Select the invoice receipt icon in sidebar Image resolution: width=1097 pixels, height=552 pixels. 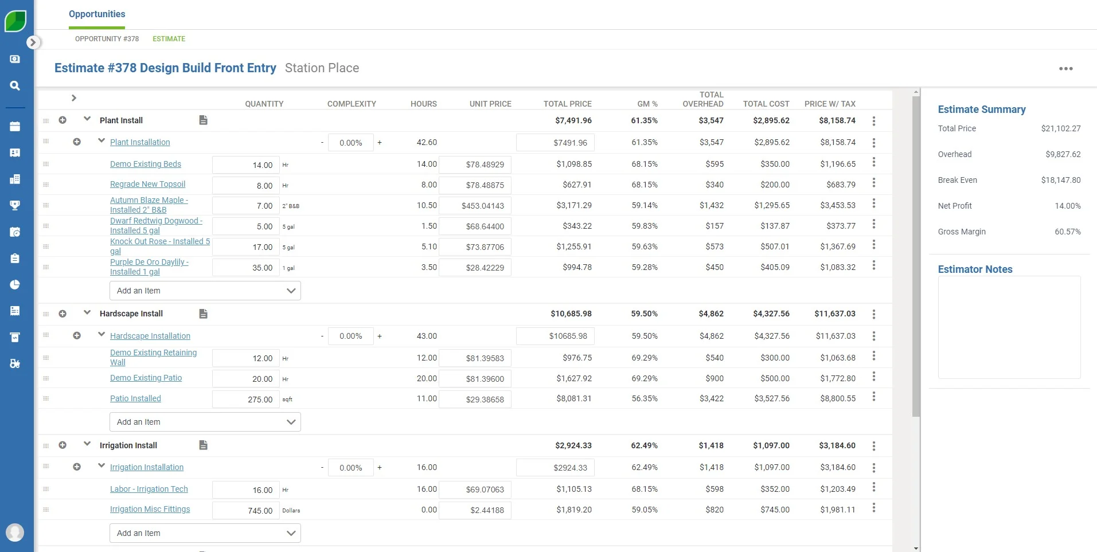[x=15, y=311]
